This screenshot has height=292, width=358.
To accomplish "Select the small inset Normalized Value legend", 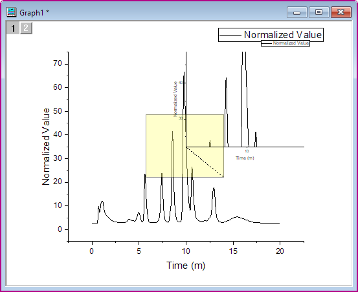I will coord(285,43).
